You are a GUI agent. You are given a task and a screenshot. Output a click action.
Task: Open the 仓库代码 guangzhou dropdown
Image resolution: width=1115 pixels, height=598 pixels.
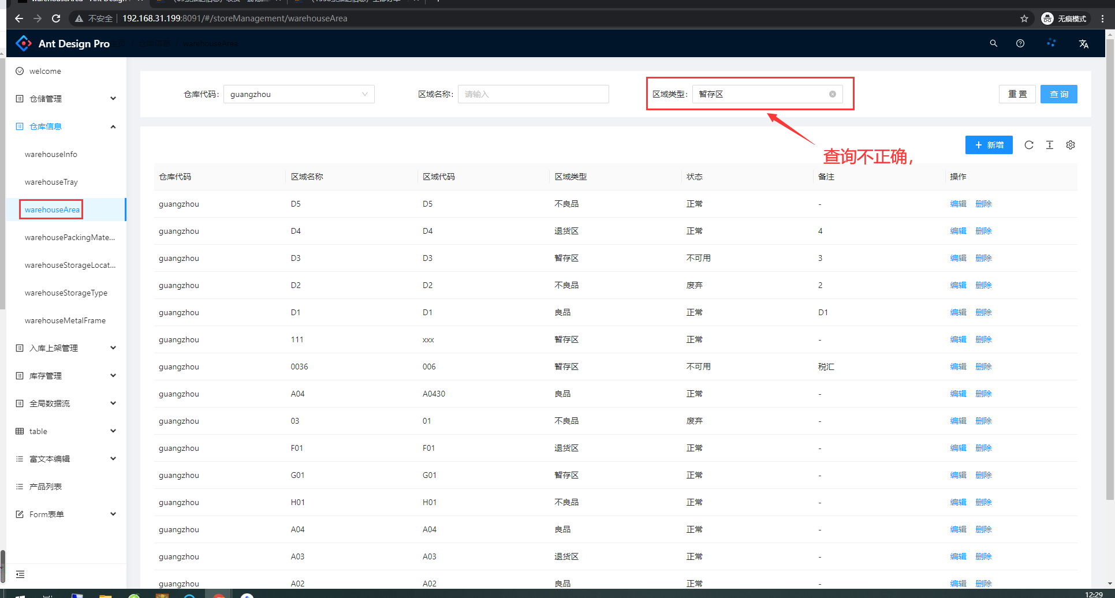tap(299, 94)
